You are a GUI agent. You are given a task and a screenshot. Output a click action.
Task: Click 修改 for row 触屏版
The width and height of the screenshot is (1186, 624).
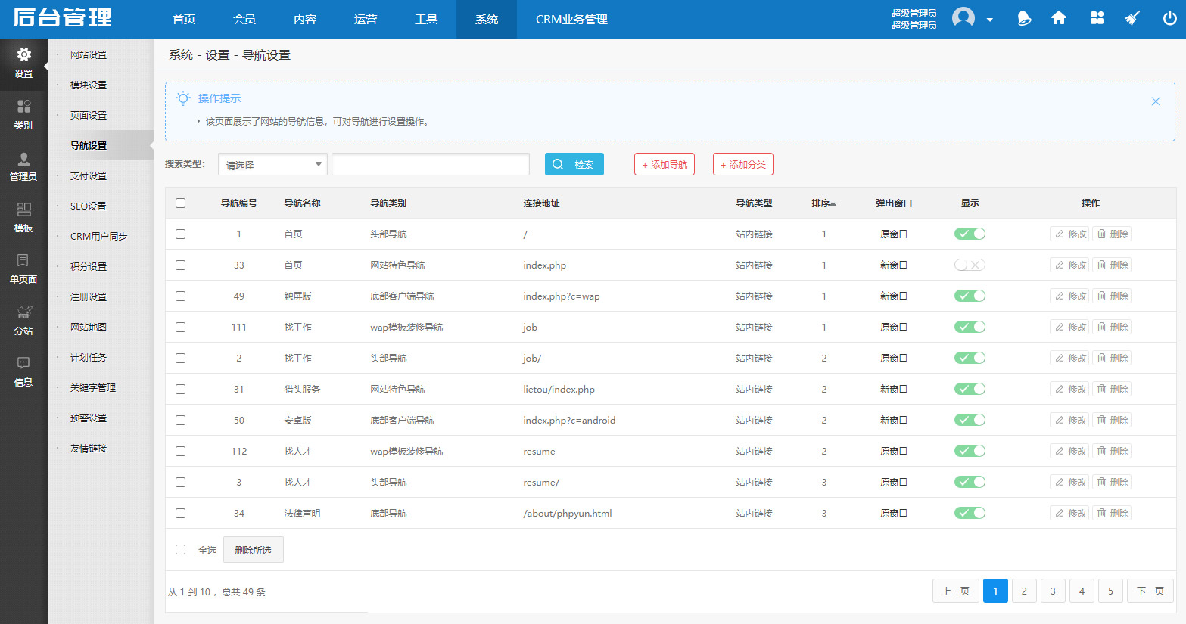1069,296
